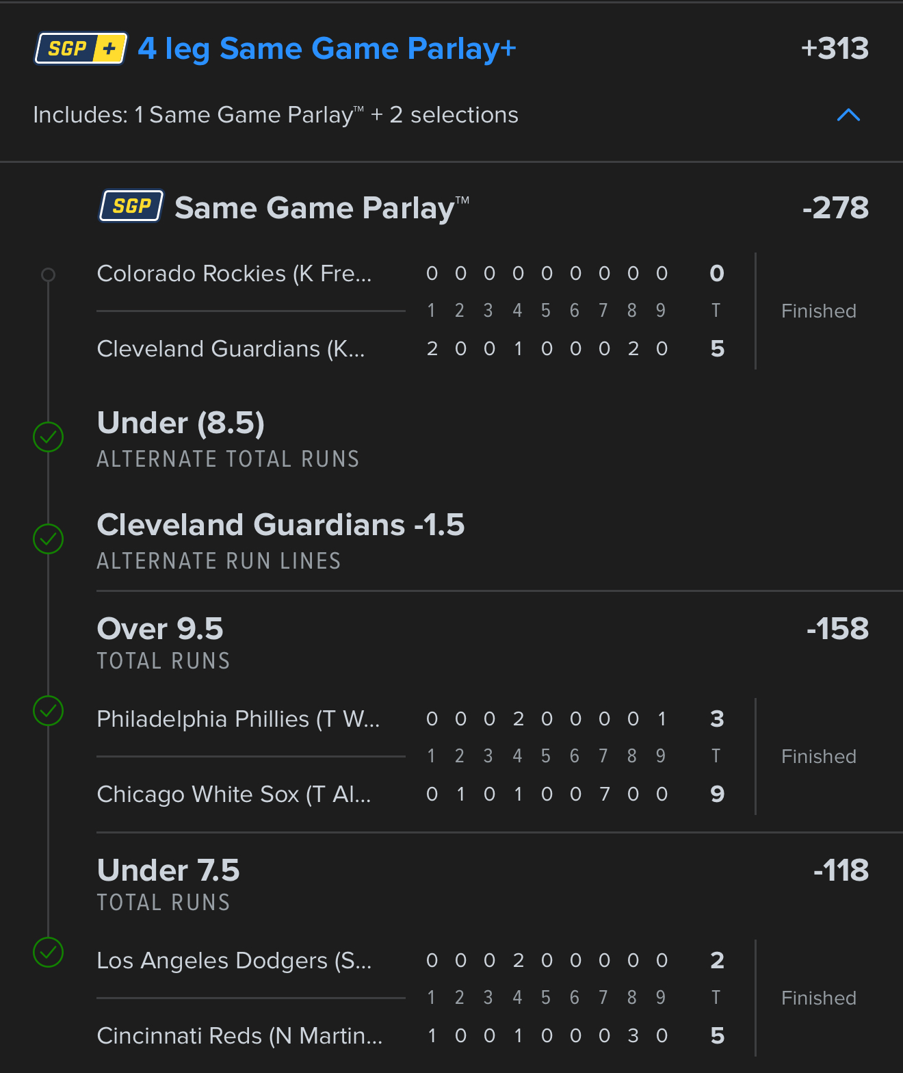
Task: Open the Cleveland Guardians team row
Action: [410, 349]
